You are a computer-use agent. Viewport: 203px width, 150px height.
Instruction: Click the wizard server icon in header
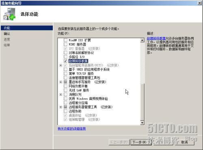(9, 14)
